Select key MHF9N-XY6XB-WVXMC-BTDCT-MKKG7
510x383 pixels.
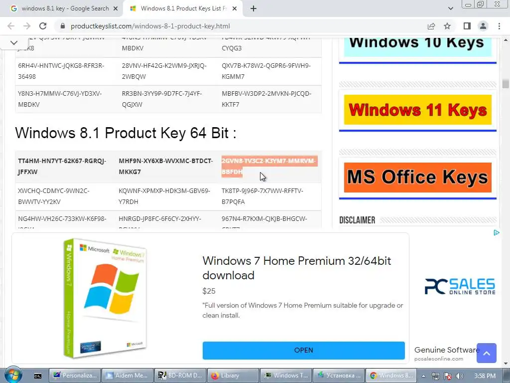click(x=165, y=166)
